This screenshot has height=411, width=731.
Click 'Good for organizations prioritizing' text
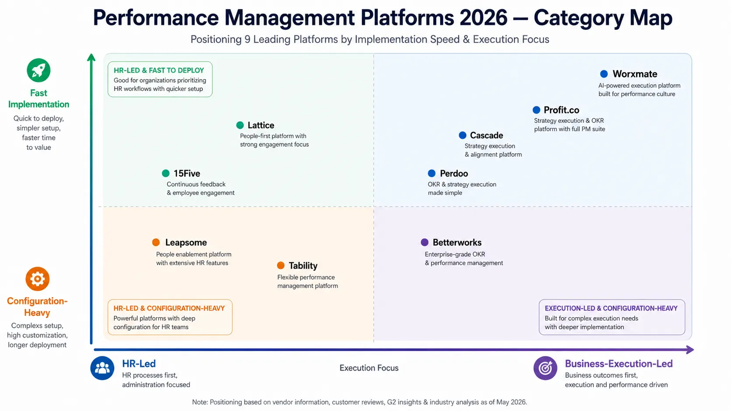pos(160,80)
